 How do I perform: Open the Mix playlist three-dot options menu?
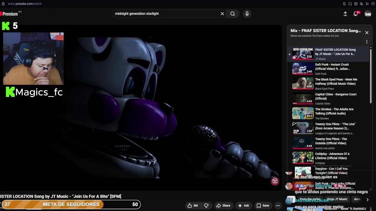[367, 42]
